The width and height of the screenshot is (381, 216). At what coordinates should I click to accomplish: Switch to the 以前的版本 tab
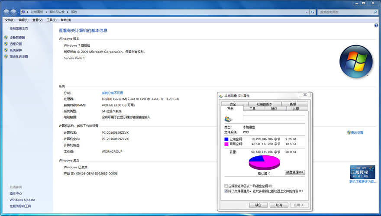[265, 104]
